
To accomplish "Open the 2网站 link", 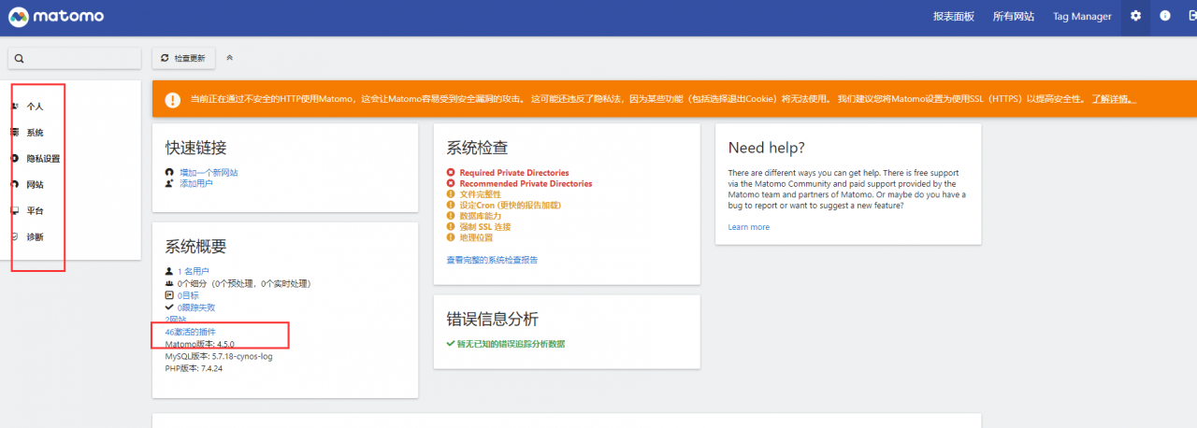I will 176,320.
